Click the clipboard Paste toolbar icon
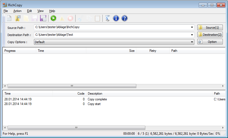The image size is (228, 138). pyautogui.click(x=97, y=19)
